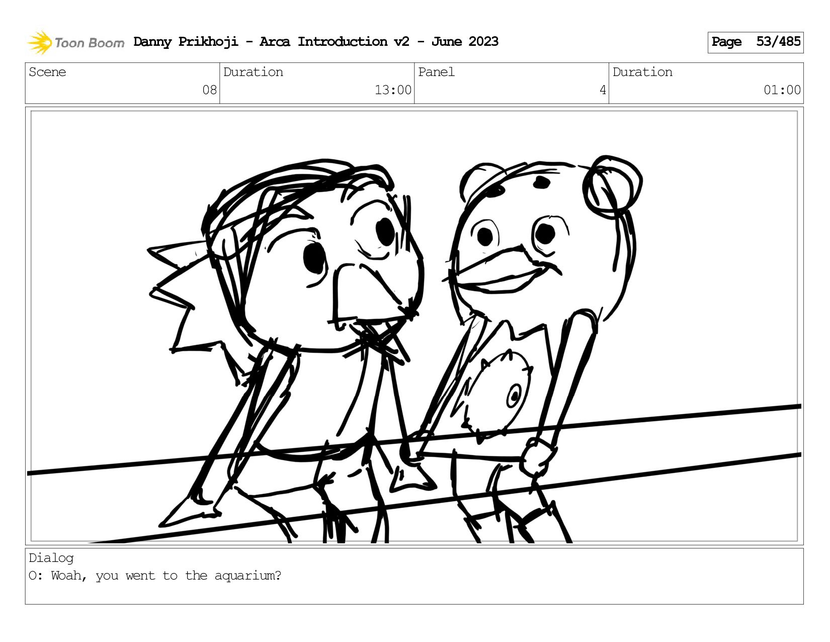Select the dialog line 'O: Woah, you went to the aquarium?'
830x642 pixels.
coord(155,576)
